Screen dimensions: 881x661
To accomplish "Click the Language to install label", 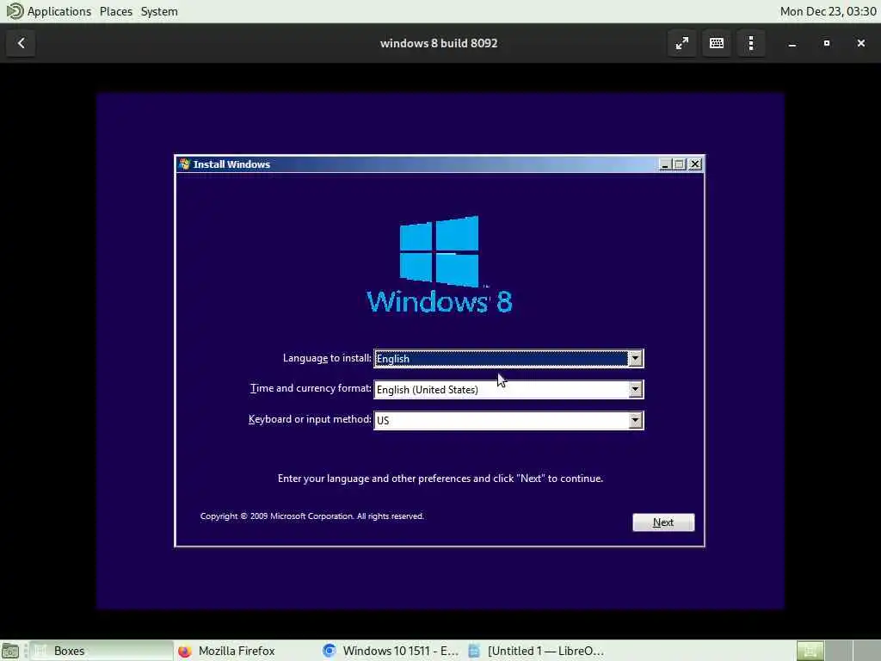I will (327, 358).
